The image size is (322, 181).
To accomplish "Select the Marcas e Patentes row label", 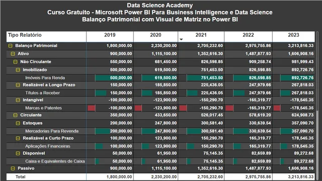I will [x=43, y=108].
